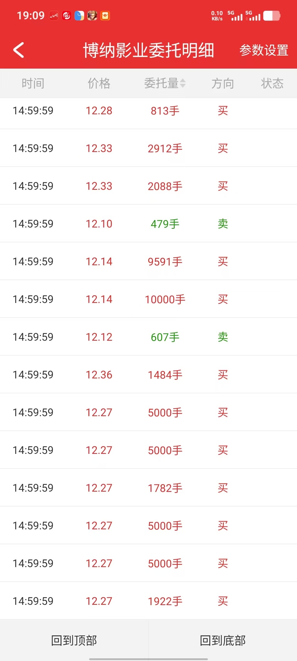
Task: Tap the red swirl app notification icon
Action: pyautogui.click(x=67, y=16)
